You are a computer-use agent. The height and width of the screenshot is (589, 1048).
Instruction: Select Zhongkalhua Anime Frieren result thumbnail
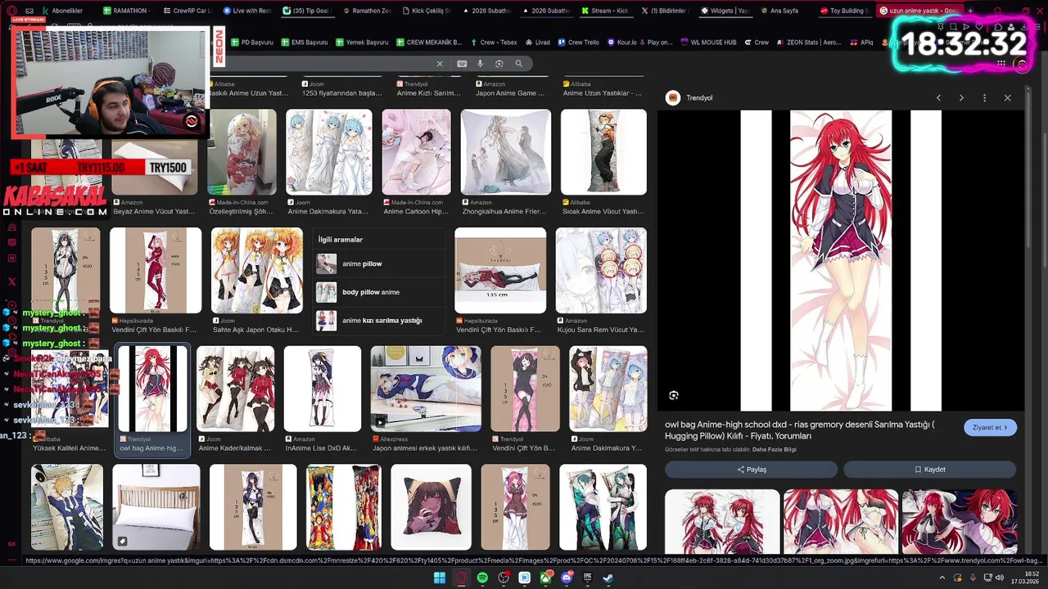pos(505,152)
